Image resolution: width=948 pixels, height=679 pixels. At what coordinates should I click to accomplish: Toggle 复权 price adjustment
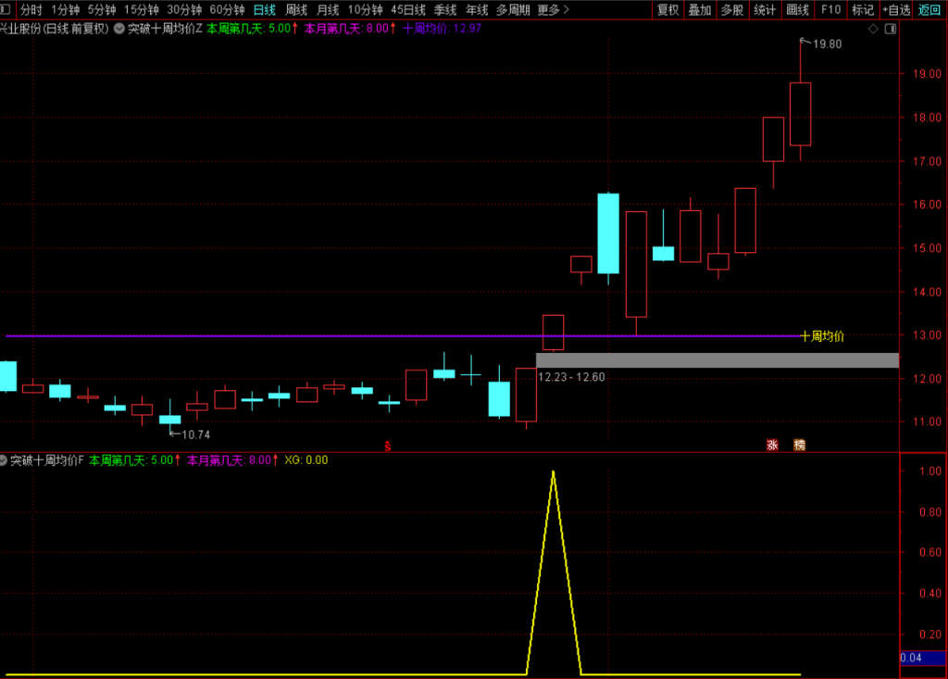tap(668, 9)
